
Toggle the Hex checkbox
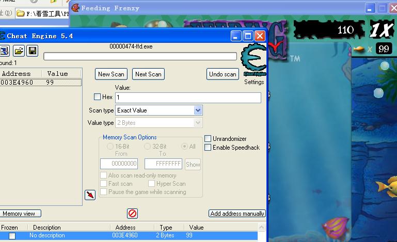(97, 96)
